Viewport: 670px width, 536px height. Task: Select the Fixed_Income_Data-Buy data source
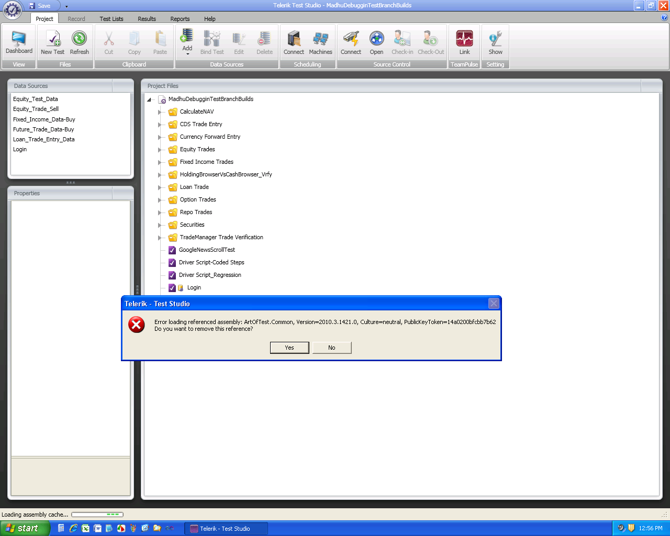point(44,119)
